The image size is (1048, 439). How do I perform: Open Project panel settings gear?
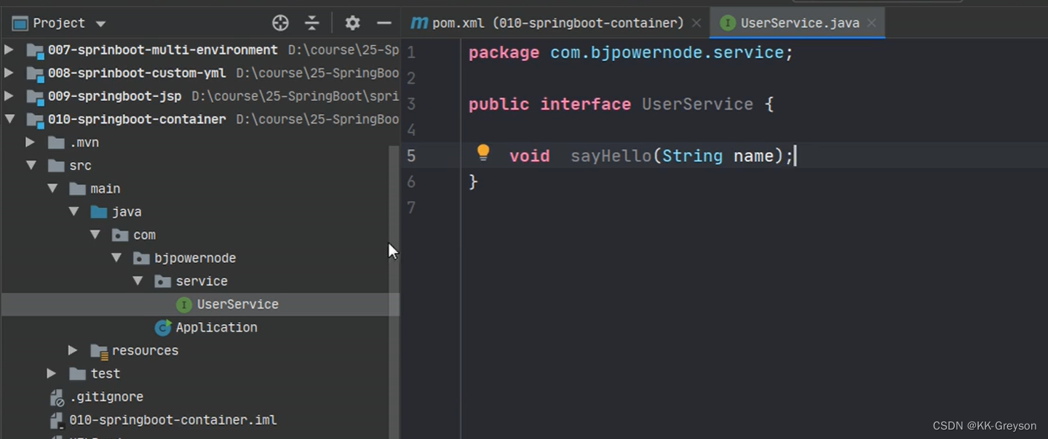tap(353, 23)
